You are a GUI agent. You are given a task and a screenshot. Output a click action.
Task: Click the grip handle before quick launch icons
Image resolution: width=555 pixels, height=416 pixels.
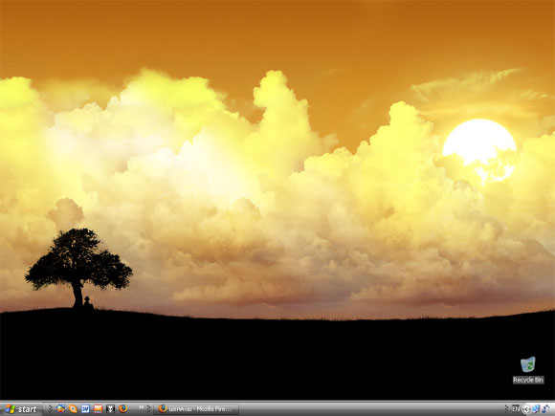coord(50,409)
